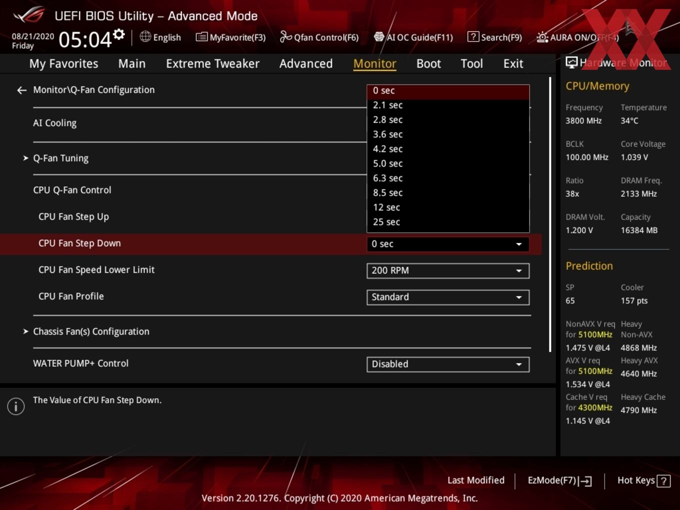This screenshot has width=680, height=510.
Task: Click the Search question mark icon
Action: [x=473, y=36]
